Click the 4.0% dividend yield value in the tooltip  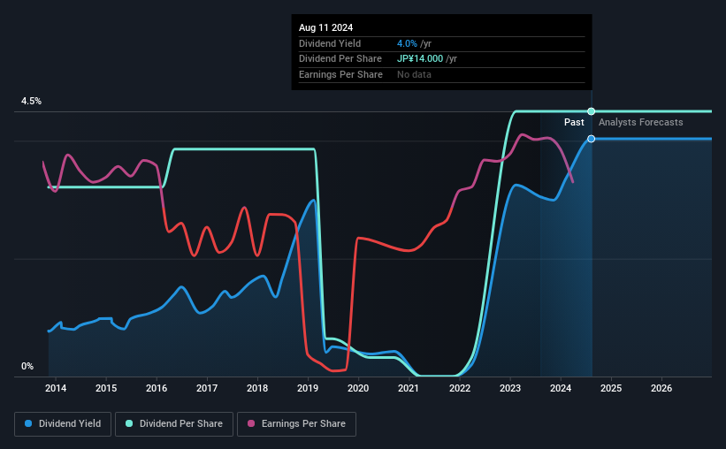407,43
